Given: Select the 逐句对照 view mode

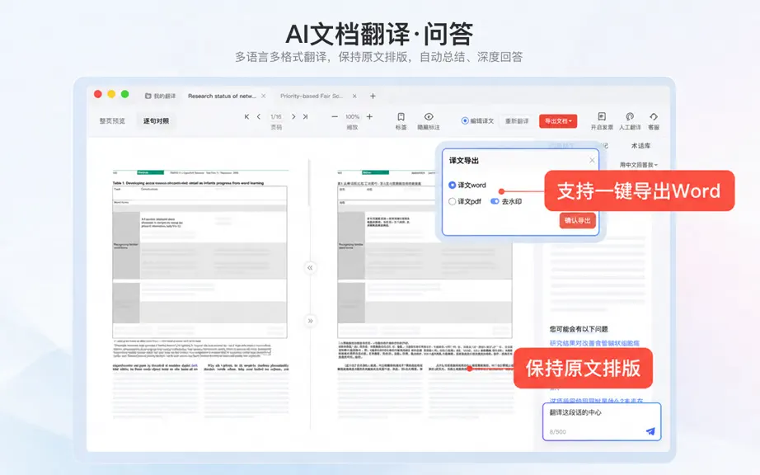Looking at the screenshot, I should pyautogui.click(x=156, y=120).
